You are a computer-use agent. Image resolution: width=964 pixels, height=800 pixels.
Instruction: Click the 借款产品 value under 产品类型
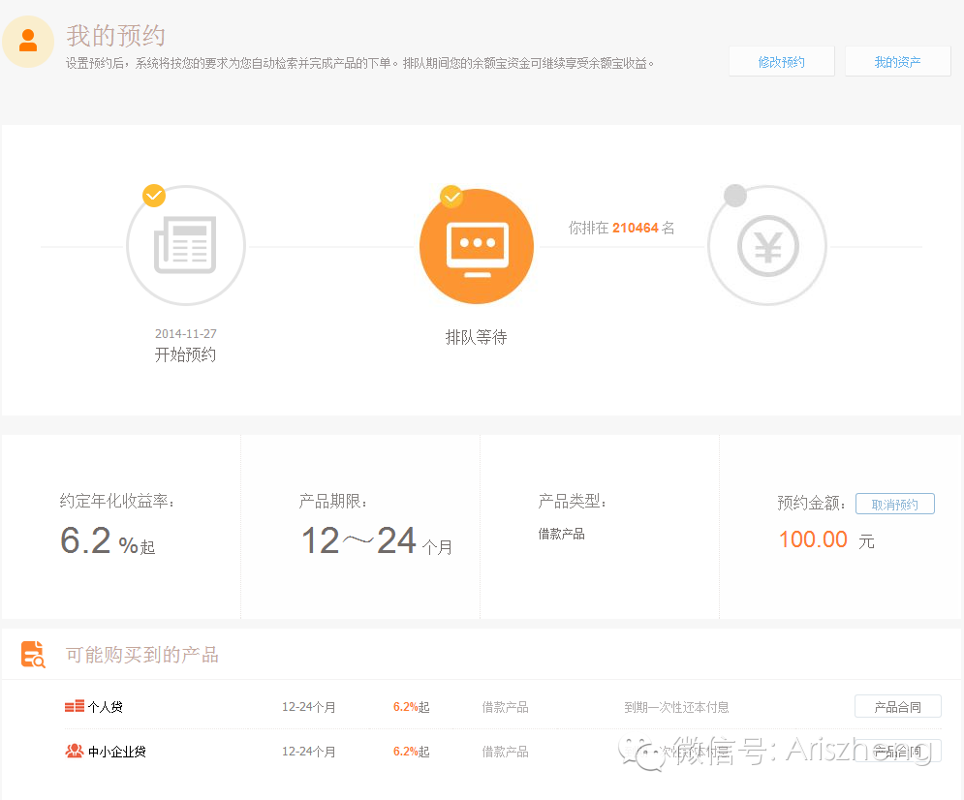pyautogui.click(x=561, y=534)
